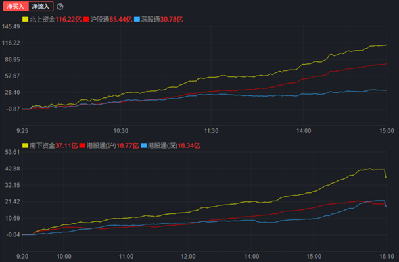
Task: Open the question mark help icon
Action: 60,7
